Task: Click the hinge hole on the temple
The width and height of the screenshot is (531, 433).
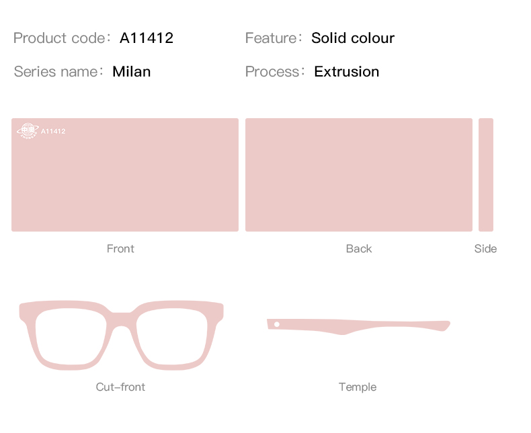Action: [x=277, y=324]
